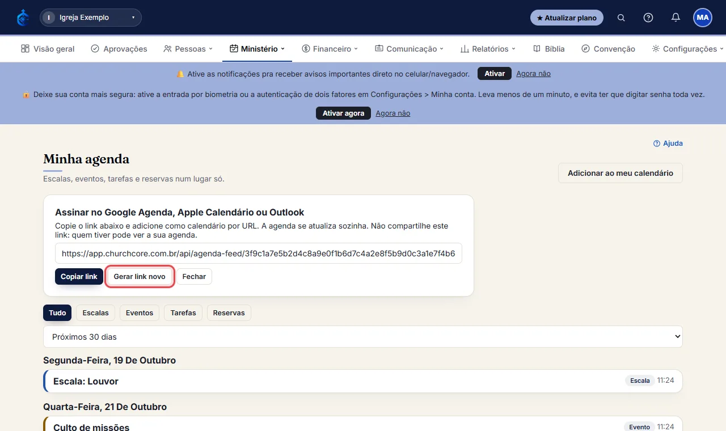Click the Segunda-Feira, 19 De Outubro heading
This screenshot has width=726, height=431.
tap(109, 361)
